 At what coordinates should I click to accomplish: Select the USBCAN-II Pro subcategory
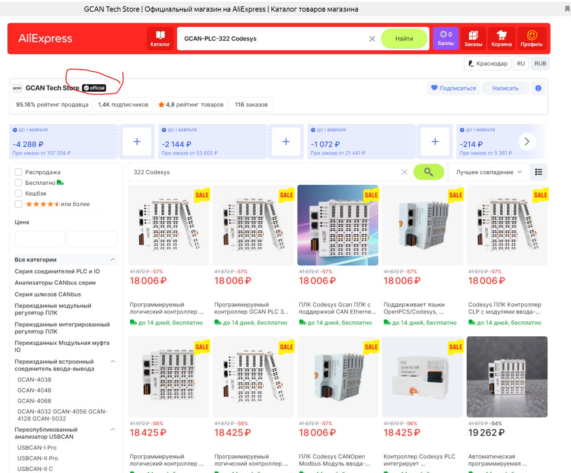click(x=38, y=458)
